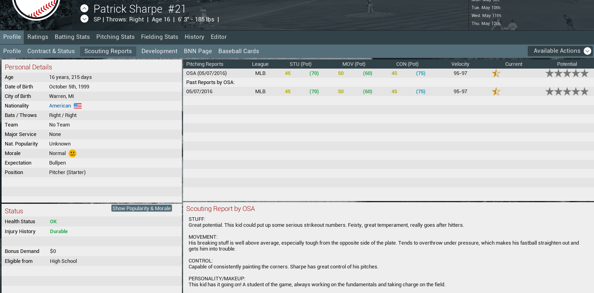Open the Contract & Status sub-tab
This screenshot has width=594, height=293.
[x=51, y=51]
